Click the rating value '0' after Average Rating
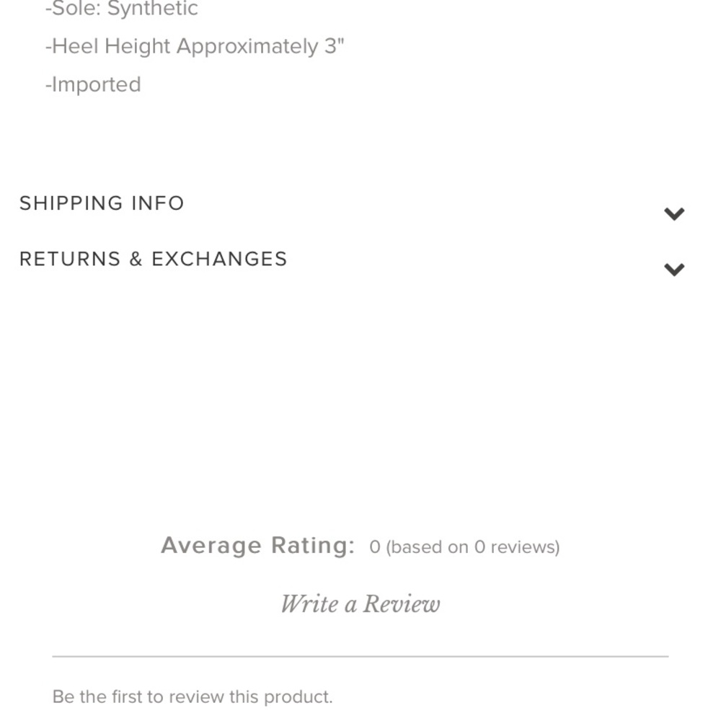The width and height of the screenshot is (721, 721). pos(375,547)
